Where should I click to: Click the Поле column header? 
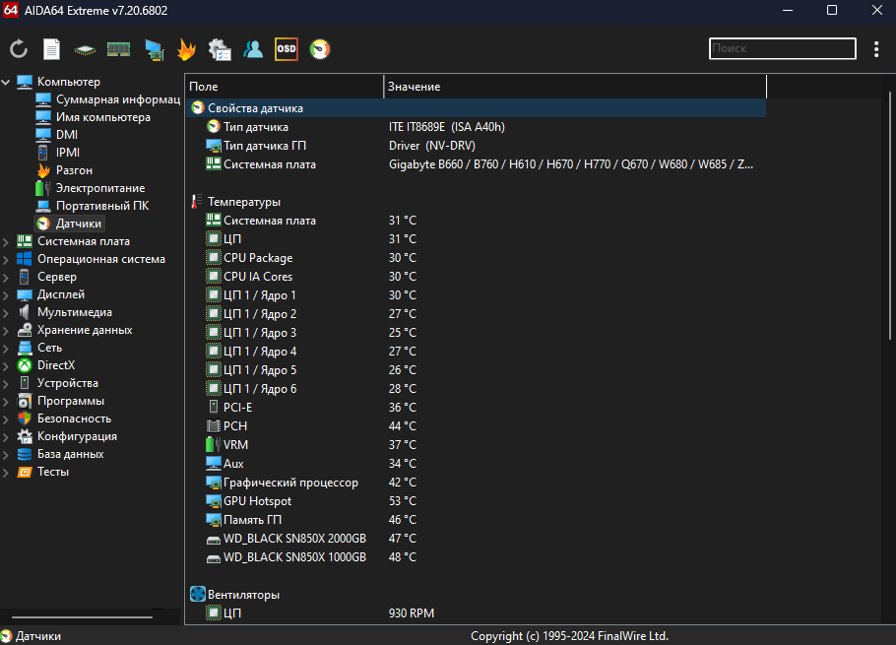point(284,87)
